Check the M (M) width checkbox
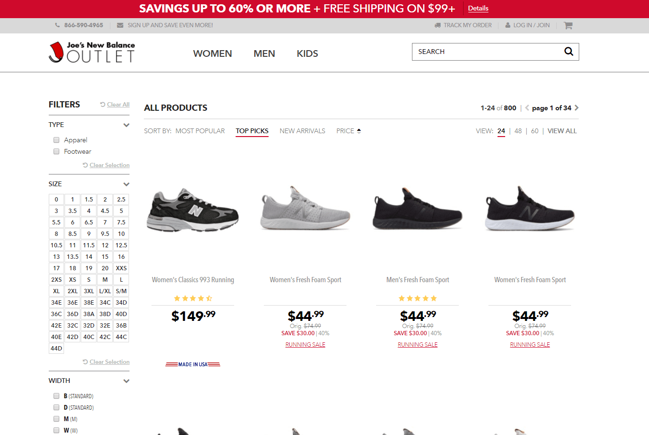The image size is (649, 435). tap(56, 419)
